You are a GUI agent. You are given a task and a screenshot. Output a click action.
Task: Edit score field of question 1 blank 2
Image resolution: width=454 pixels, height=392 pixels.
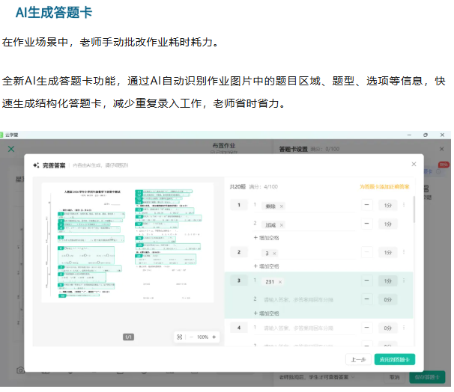387,224
